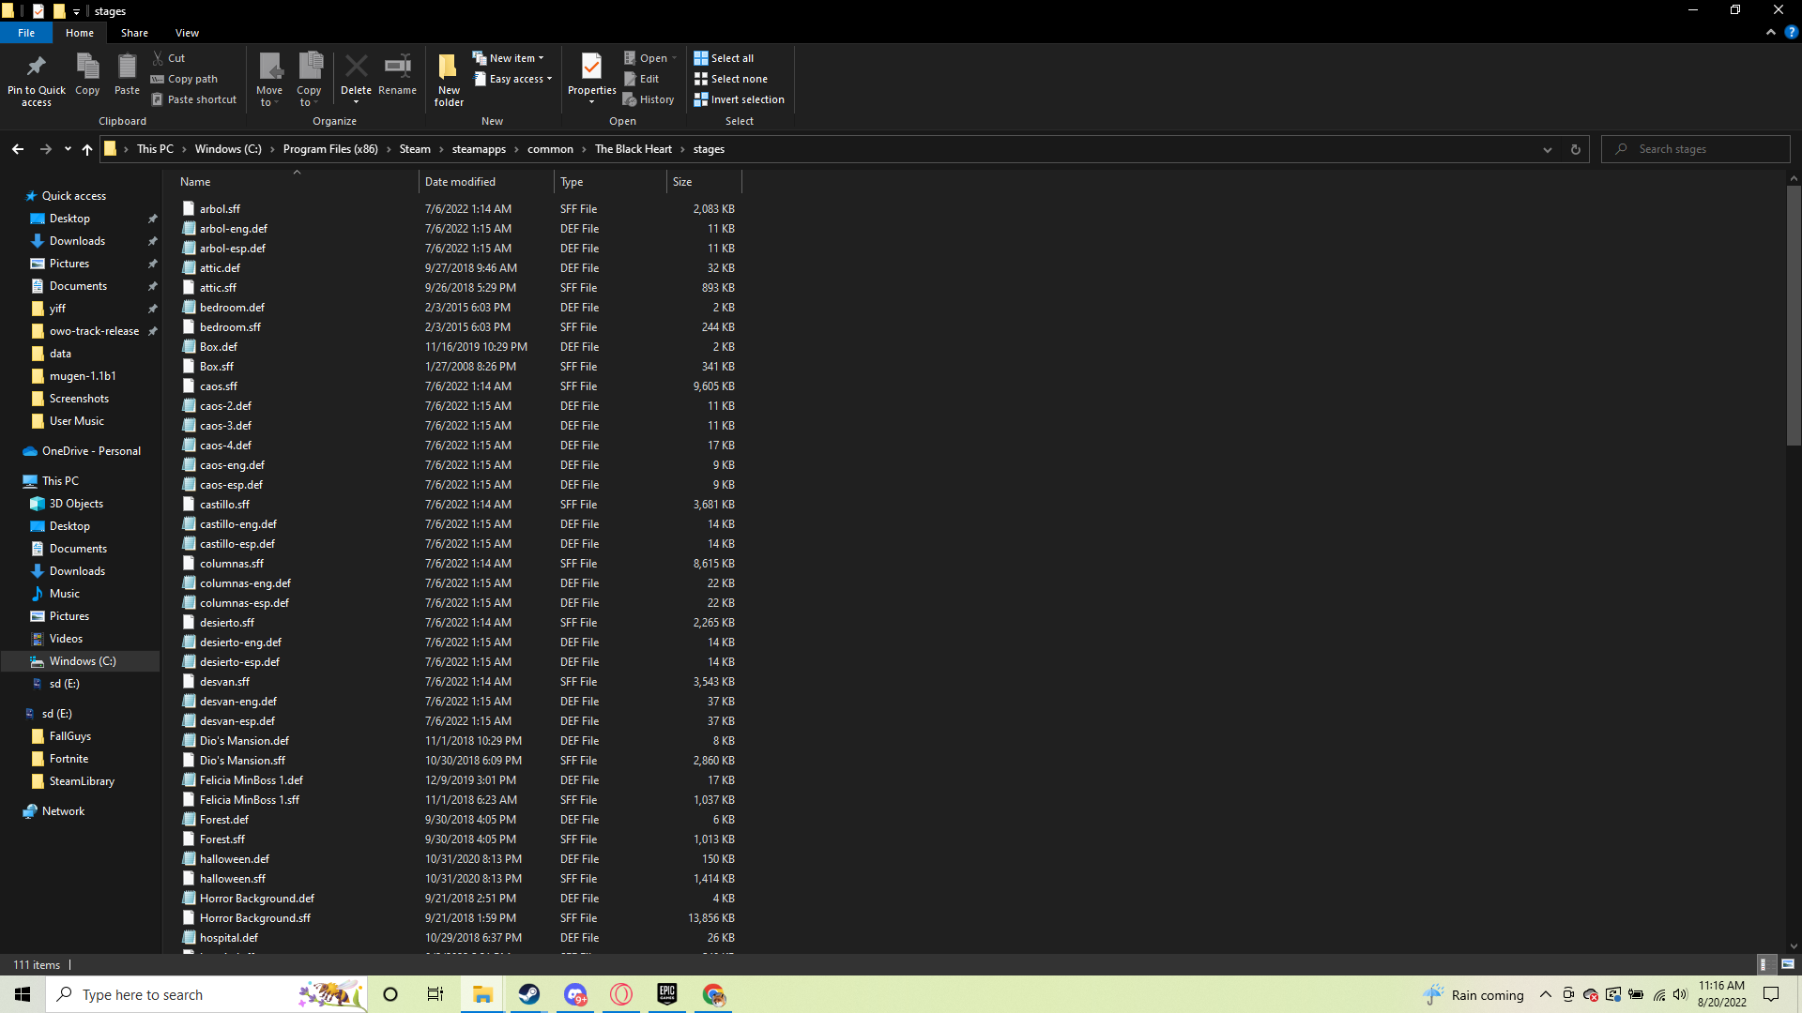1802x1013 pixels.
Task: Collapse the ribbon with chevron
Action: (x=1771, y=32)
